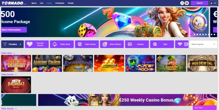Select the Favorite Games heart category

(37, 44)
